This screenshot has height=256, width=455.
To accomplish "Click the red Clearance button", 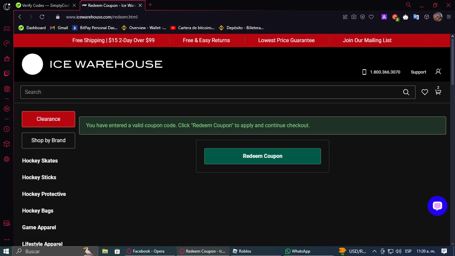I will pyautogui.click(x=48, y=119).
